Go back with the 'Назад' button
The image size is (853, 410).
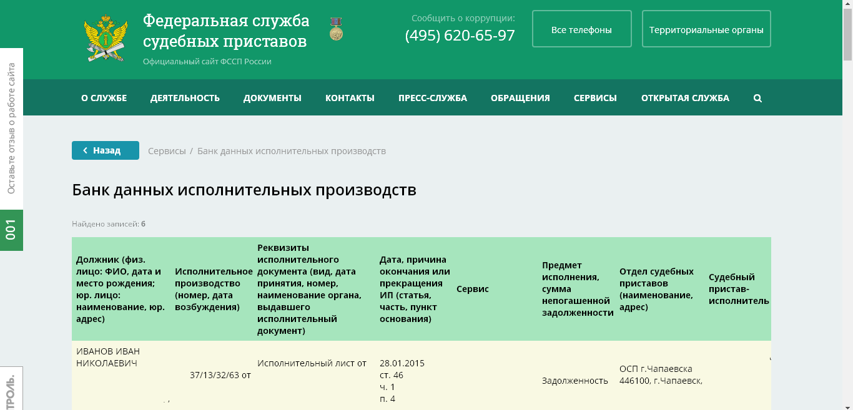[x=106, y=150]
